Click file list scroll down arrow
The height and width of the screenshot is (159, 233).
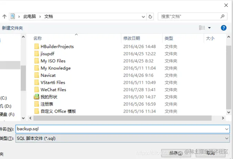click(x=229, y=112)
